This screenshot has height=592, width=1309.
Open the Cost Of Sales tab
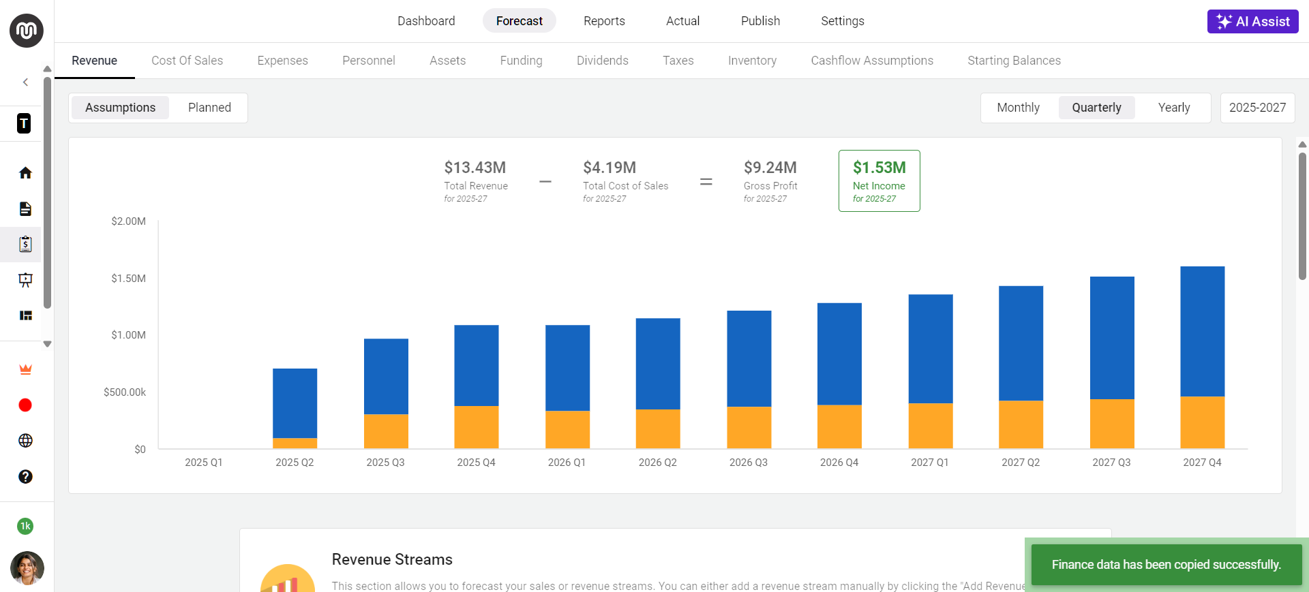[x=187, y=61]
